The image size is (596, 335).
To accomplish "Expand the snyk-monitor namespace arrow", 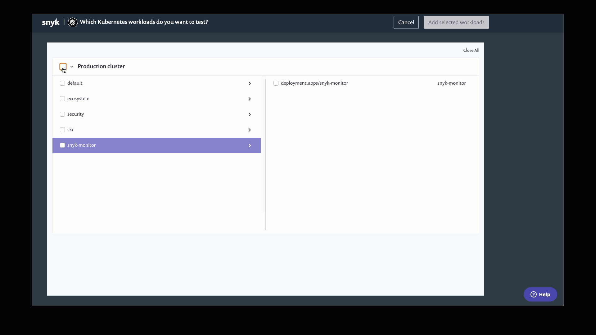I will (x=250, y=145).
